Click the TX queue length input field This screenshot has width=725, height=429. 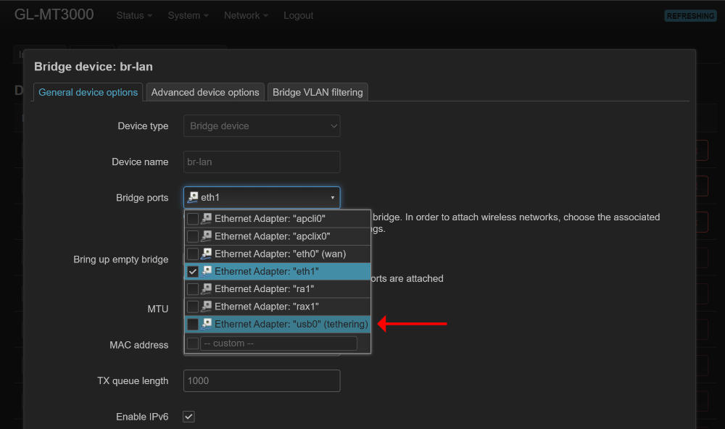262,381
